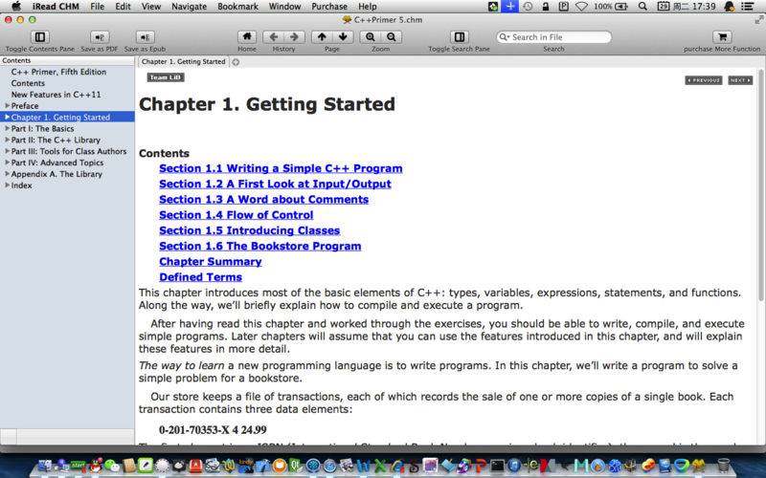Open the Chapter Summary link
This screenshot has height=478, width=766.
click(211, 262)
